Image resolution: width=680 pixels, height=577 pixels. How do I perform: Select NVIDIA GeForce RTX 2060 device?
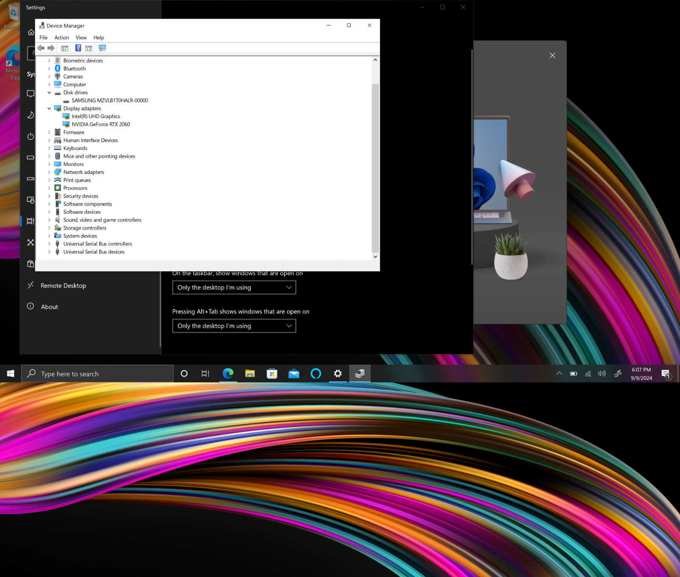101,124
